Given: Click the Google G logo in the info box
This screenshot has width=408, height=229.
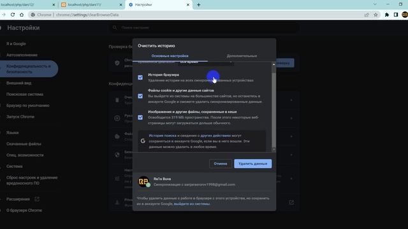Looking at the screenshot, I should pyautogui.click(x=143, y=141).
